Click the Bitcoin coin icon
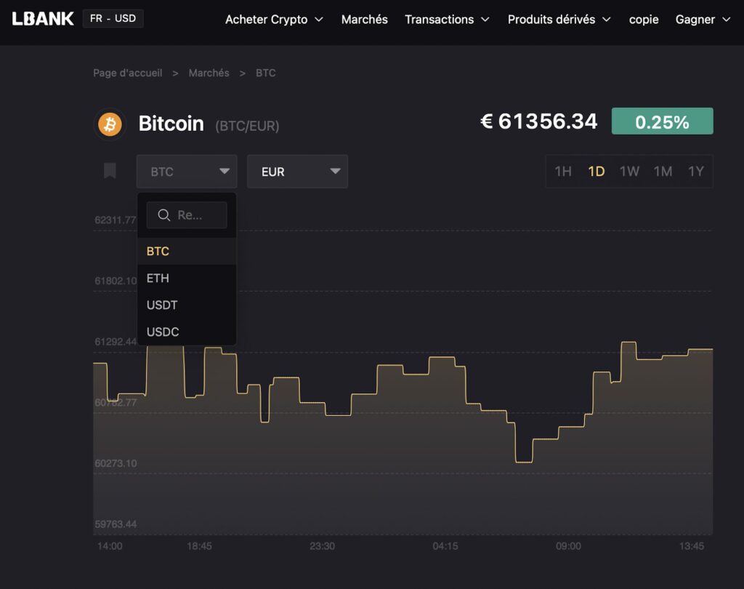744x589 pixels. pyautogui.click(x=110, y=124)
